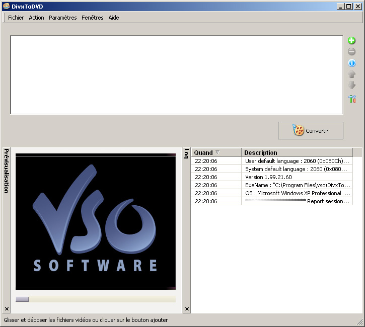The height and width of the screenshot is (327, 365).
Task: Click the DivxToDVD title bar app icon
Action: click(x=6, y=6)
